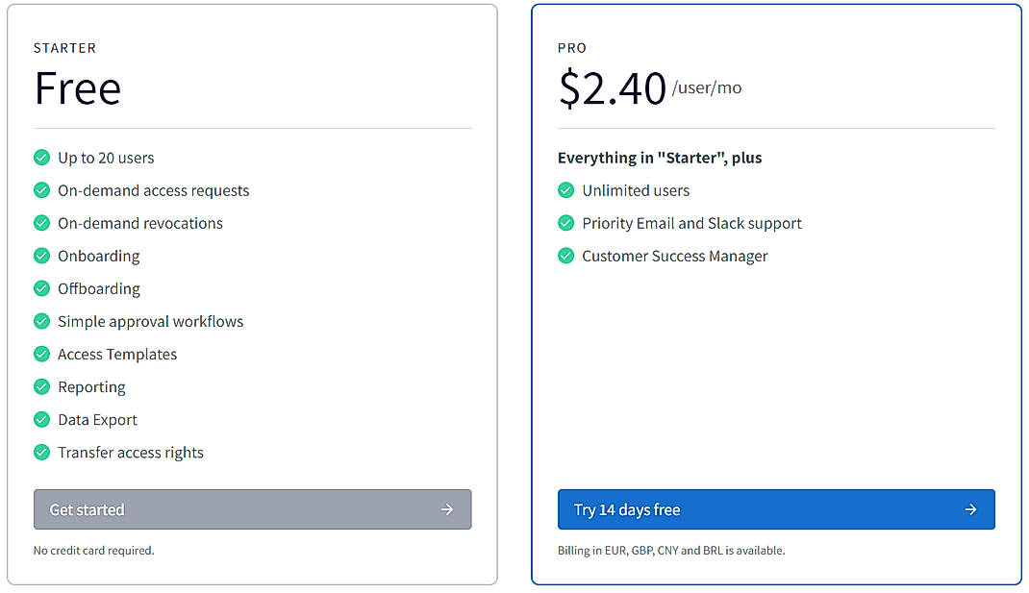Viewport: 1029px width, 593px height.
Task: Select the checkmark icon next to Data Export
Action: [x=41, y=419]
